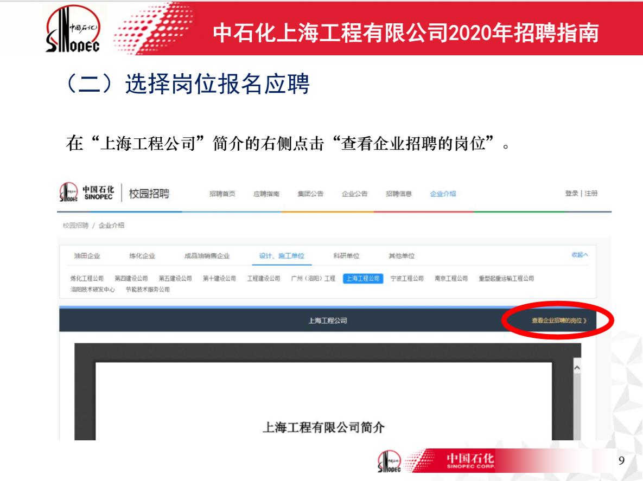Screen dimensions: 643x481
Task: Select the 设计、施工单位 tab
Action: (282, 256)
